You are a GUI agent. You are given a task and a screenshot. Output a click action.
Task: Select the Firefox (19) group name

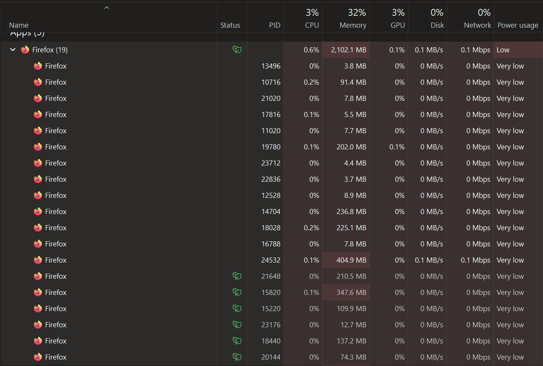[50, 50]
